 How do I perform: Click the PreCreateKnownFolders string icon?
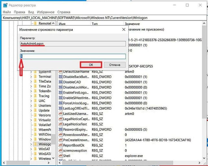point(60,140)
